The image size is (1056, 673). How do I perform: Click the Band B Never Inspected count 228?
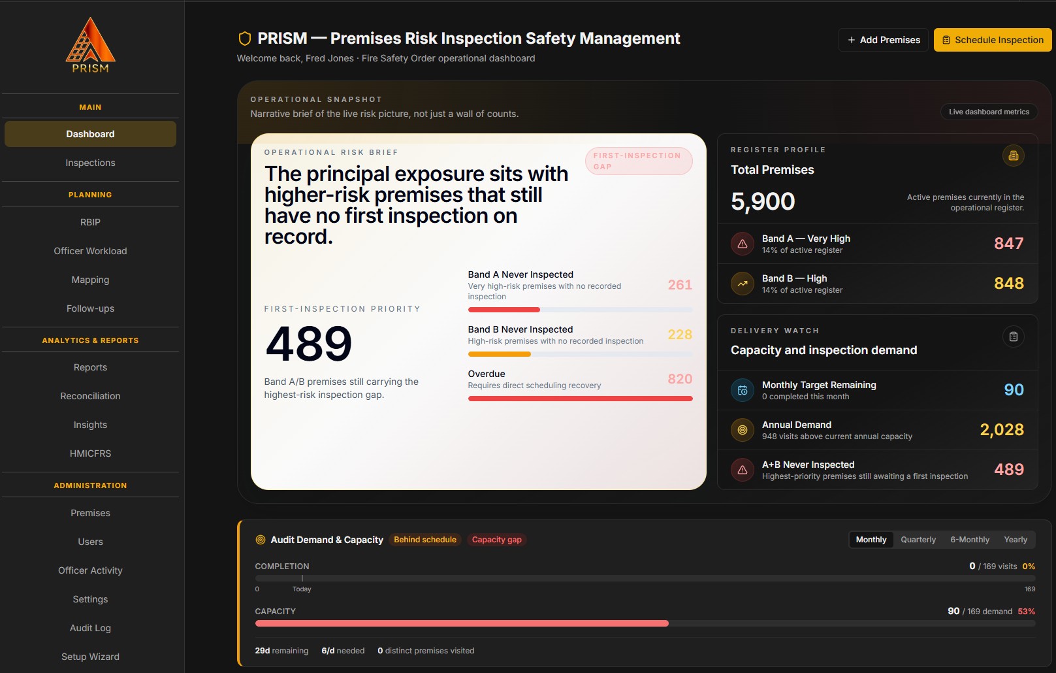[x=680, y=335]
